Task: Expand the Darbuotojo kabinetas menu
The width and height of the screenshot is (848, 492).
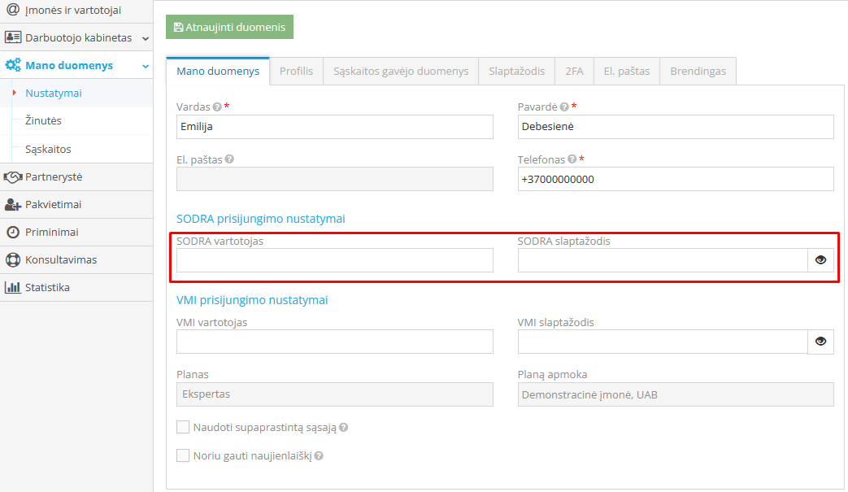Action: click(146, 38)
